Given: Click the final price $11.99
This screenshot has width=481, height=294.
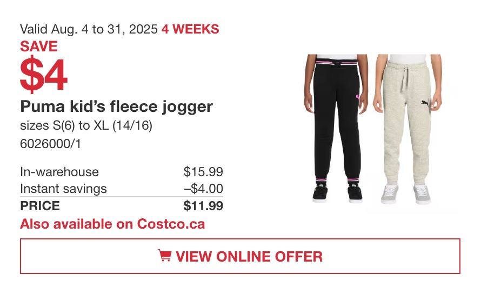Looking at the screenshot, I should [x=203, y=205].
